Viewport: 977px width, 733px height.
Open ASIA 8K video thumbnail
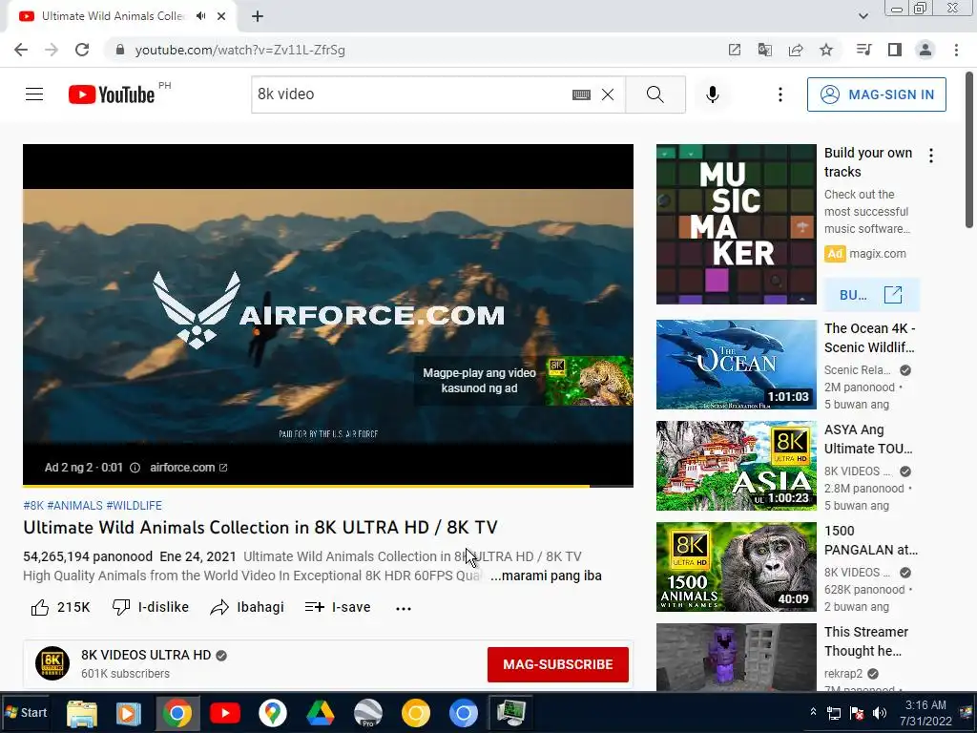point(736,466)
